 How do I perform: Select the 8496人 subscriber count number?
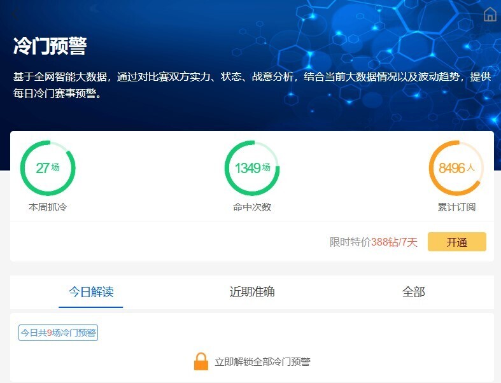[x=456, y=169]
